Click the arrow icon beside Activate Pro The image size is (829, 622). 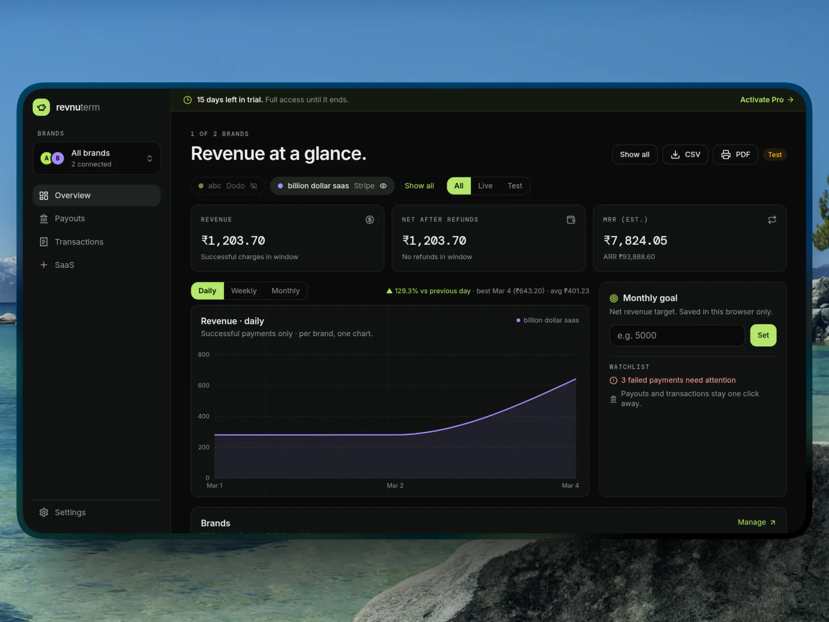(x=790, y=100)
